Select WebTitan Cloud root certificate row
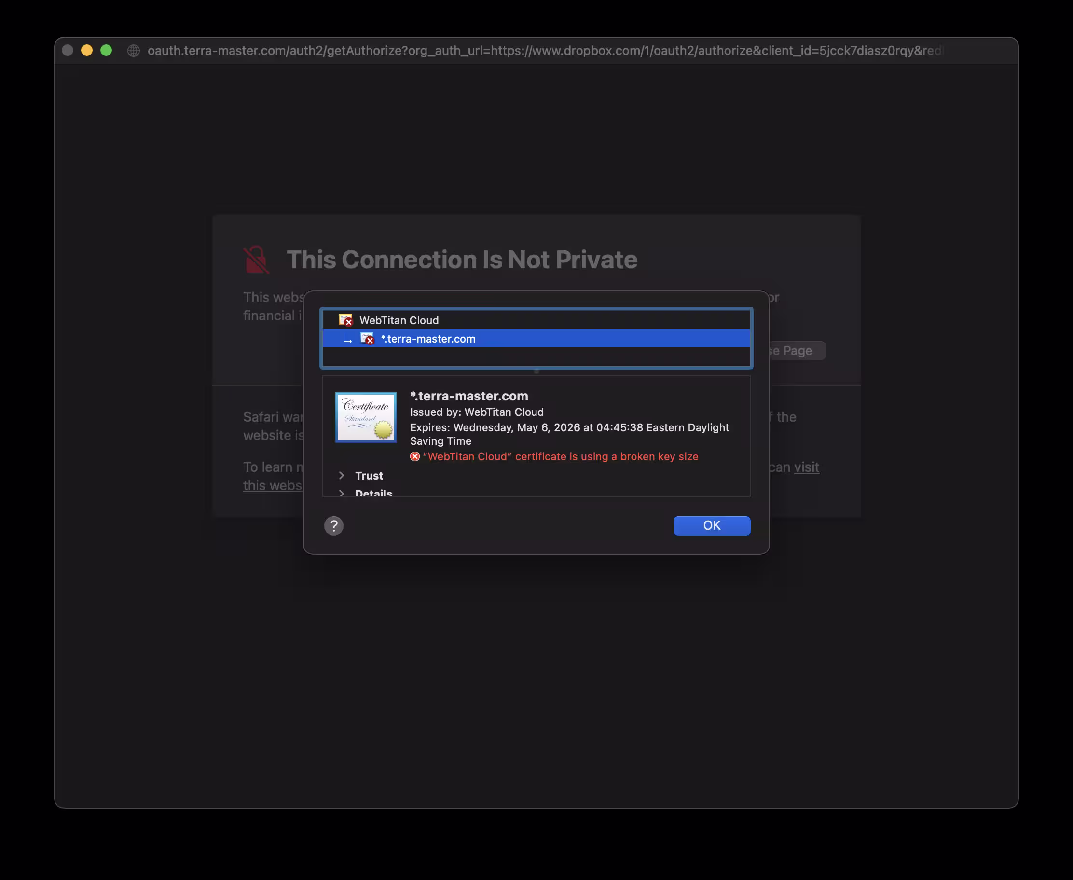Screen dimensions: 1073x880 point(399,320)
